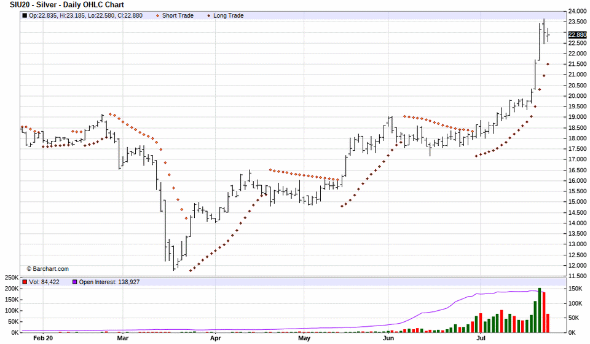Click the May date axis label

[304, 338]
